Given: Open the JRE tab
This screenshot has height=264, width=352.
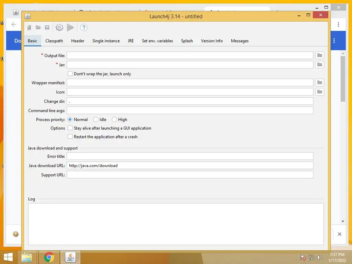Looking at the screenshot, I should tap(131, 41).
